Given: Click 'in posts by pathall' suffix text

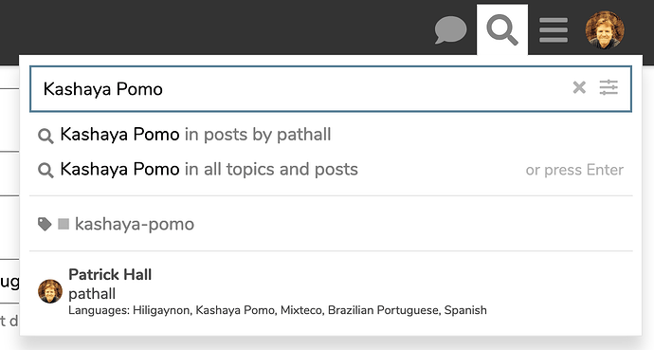Looking at the screenshot, I should (x=258, y=135).
